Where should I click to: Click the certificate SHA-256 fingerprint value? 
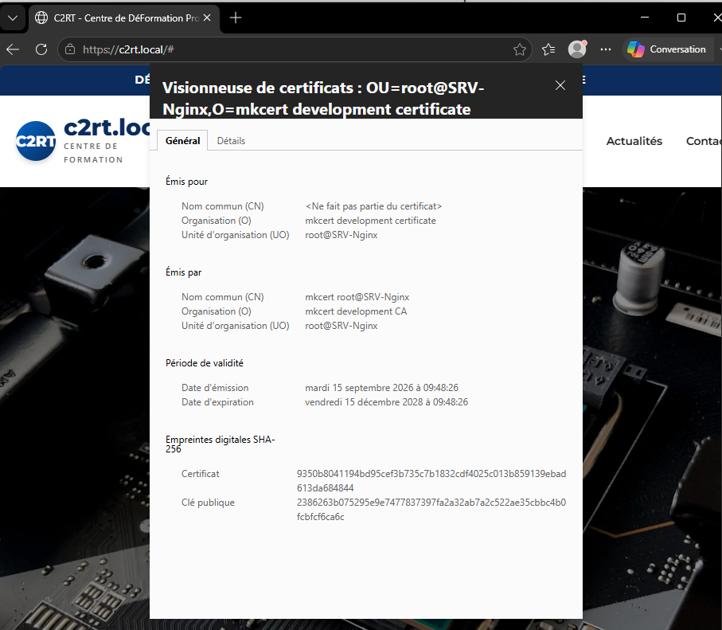[431, 481]
